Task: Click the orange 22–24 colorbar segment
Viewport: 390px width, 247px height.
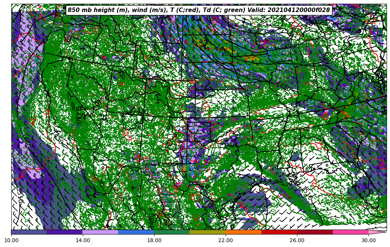Action: coord(243,232)
